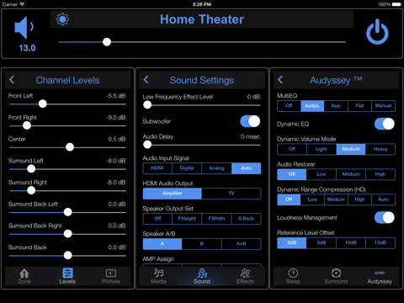Open the Audyssey tab
404x303 pixels.
coord(380,277)
